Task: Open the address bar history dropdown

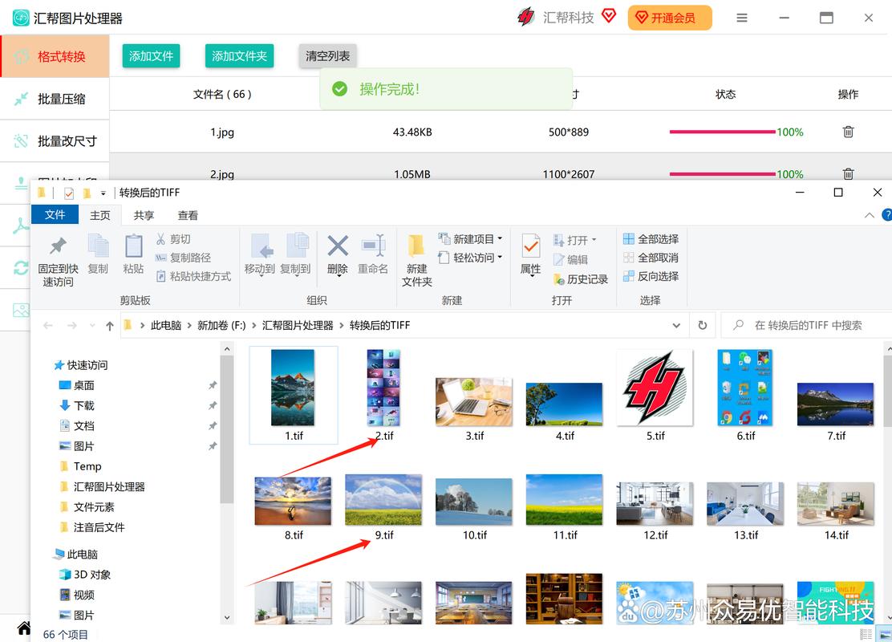Action: [676, 326]
